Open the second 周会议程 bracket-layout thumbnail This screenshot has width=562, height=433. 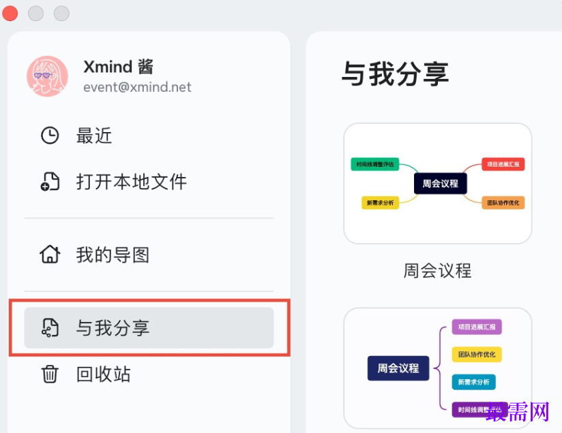(x=437, y=368)
